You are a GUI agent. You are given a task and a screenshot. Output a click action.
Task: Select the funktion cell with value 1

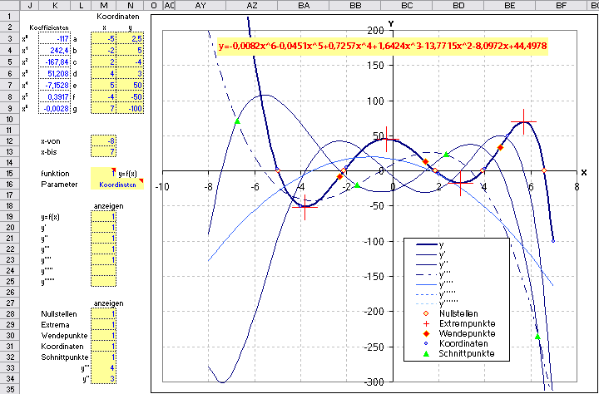click(x=104, y=173)
